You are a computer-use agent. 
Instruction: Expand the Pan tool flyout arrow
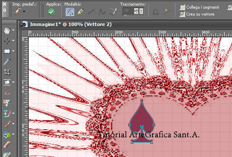tap(13, 30)
